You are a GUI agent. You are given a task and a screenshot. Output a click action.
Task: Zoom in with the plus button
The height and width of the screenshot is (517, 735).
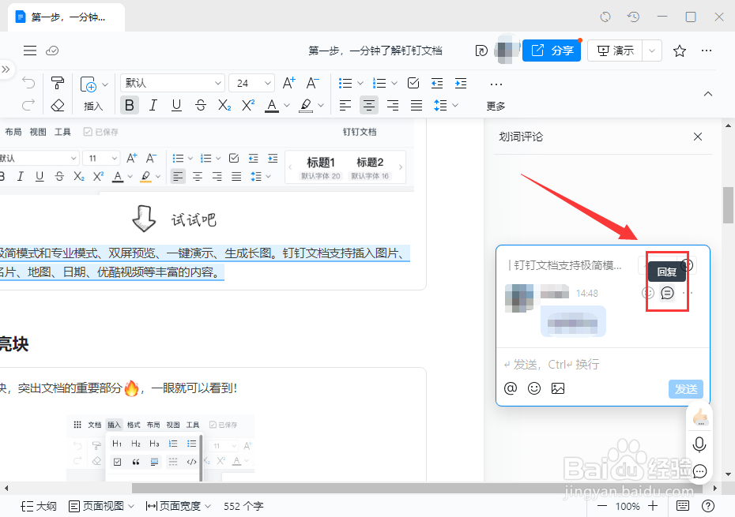(x=653, y=506)
